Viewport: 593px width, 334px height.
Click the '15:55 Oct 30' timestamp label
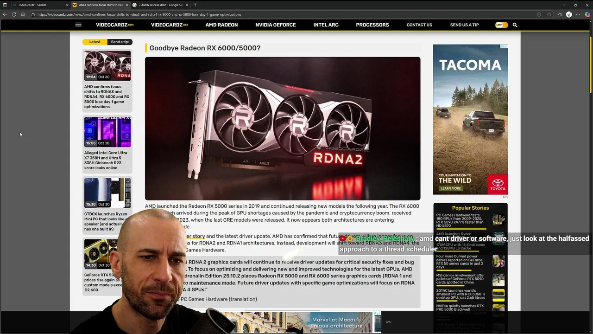pos(98,143)
